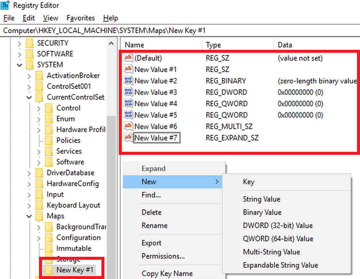Create a new DWORD (32-bit) Value

click(x=287, y=225)
